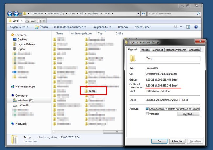Toggle the 'Schreibgeschützt' checkbox

pyautogui.click(x=147, y=109)
